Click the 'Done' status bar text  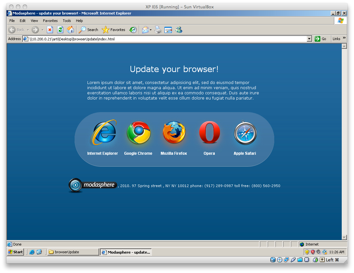(17, 244)
